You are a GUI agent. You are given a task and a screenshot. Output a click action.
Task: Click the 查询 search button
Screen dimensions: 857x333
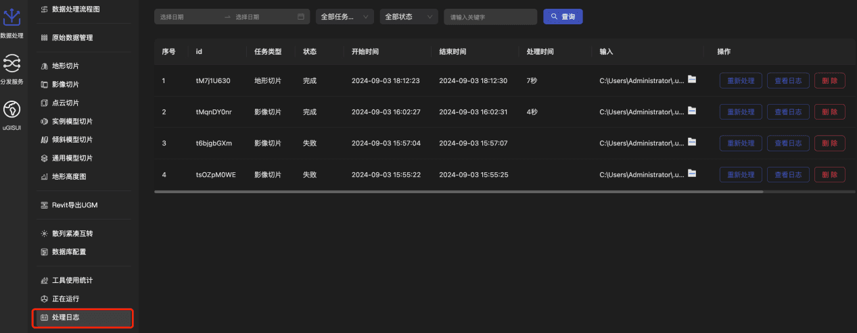tap(563, 16)
